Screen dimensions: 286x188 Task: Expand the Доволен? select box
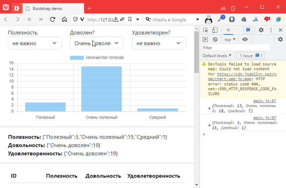(x=96, y=43)
